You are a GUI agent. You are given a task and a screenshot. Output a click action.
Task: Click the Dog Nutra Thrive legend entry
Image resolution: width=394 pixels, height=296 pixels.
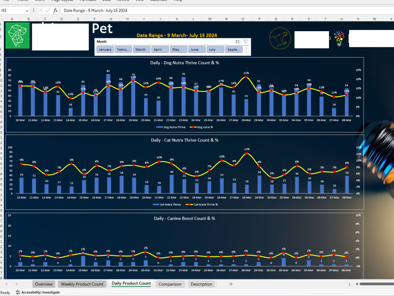(x=171, y=127)
